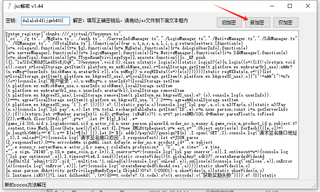Click the status text 新的cocos方法解压
The height and width of the screenshot is (192, 320).
point(25,185)
